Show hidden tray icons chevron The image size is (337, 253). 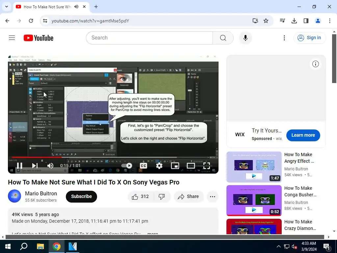[x=278, y=246]
